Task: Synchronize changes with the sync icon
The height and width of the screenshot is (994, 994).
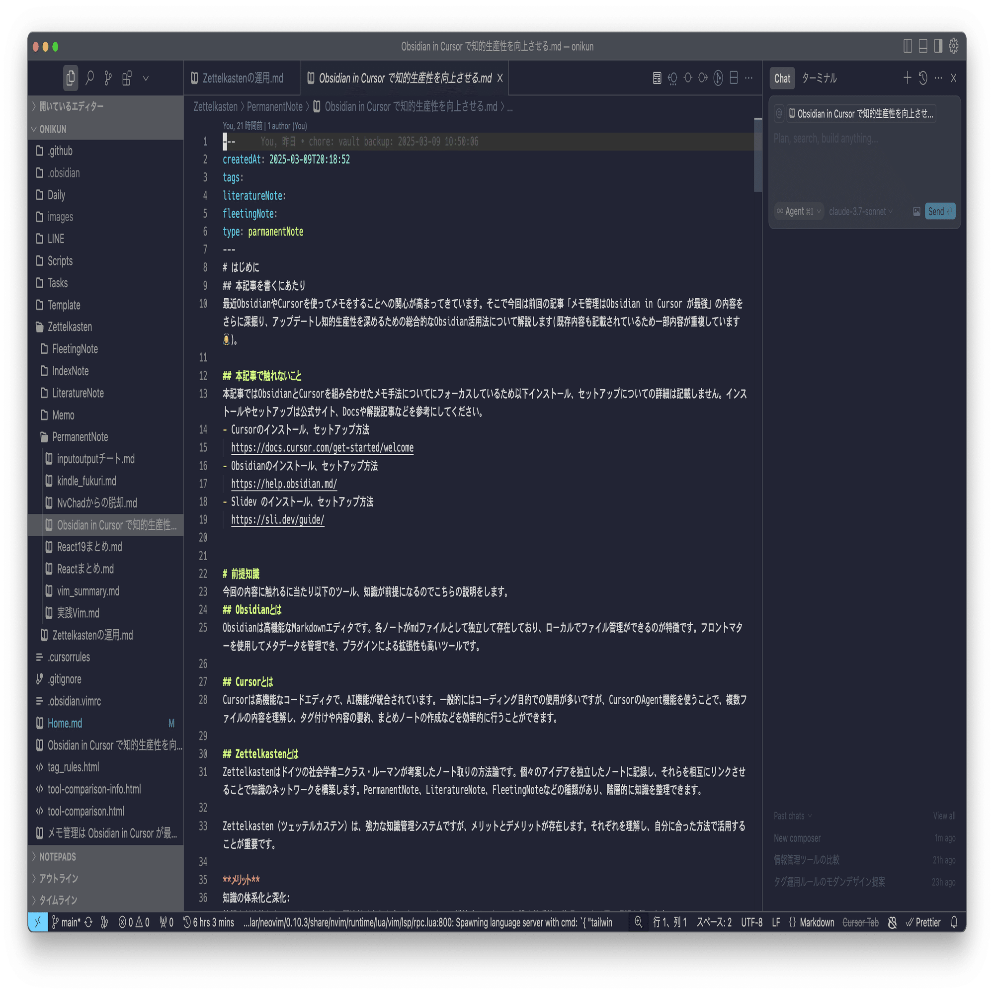Action: tap(88, 922)
